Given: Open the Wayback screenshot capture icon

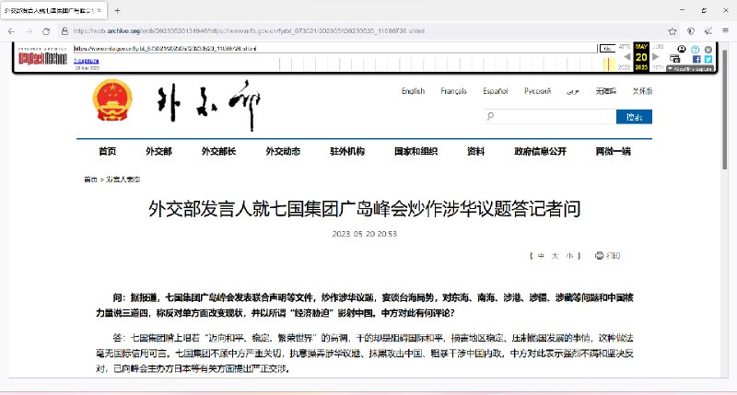Looking at the screenshot, I should [x=674, y=59].
